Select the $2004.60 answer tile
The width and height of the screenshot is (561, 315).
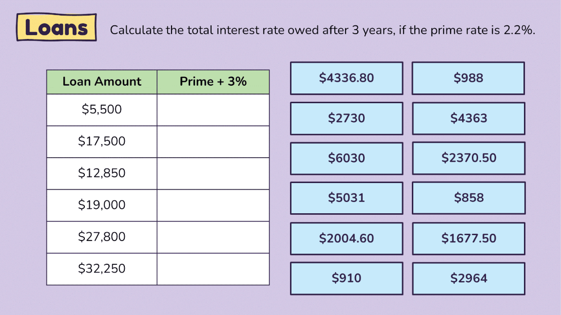tap(347, 239)
